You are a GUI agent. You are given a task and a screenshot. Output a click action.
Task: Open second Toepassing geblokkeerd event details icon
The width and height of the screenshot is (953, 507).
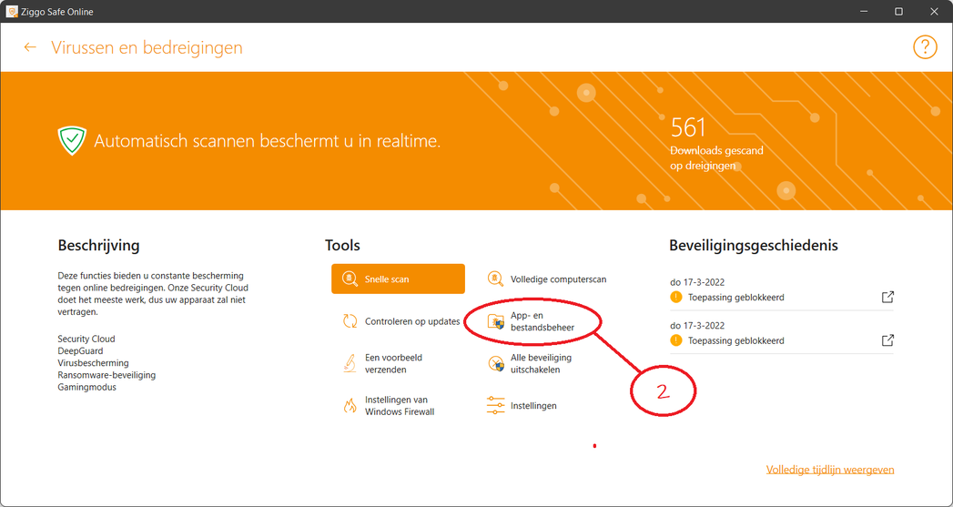887,340
